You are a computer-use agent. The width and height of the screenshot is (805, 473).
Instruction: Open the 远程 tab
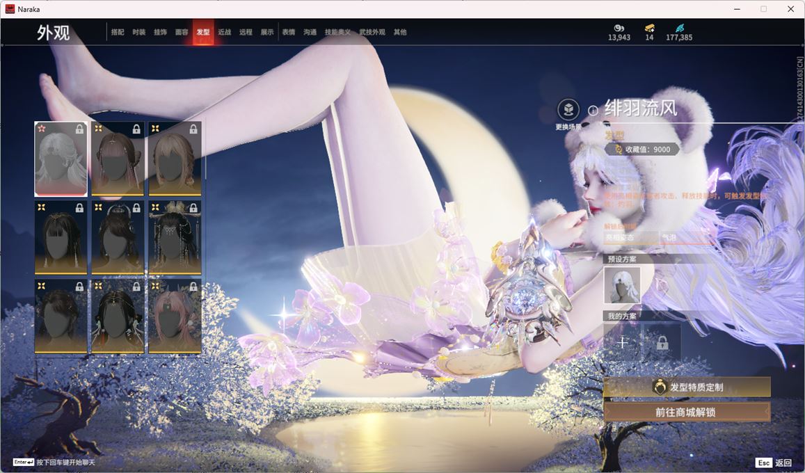pyautogui.click(x=246, y=32)
